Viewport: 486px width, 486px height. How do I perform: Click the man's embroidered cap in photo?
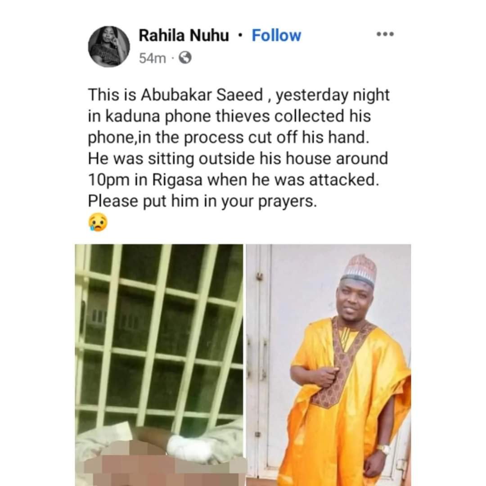pyautogui.click(x=358, y=268)
